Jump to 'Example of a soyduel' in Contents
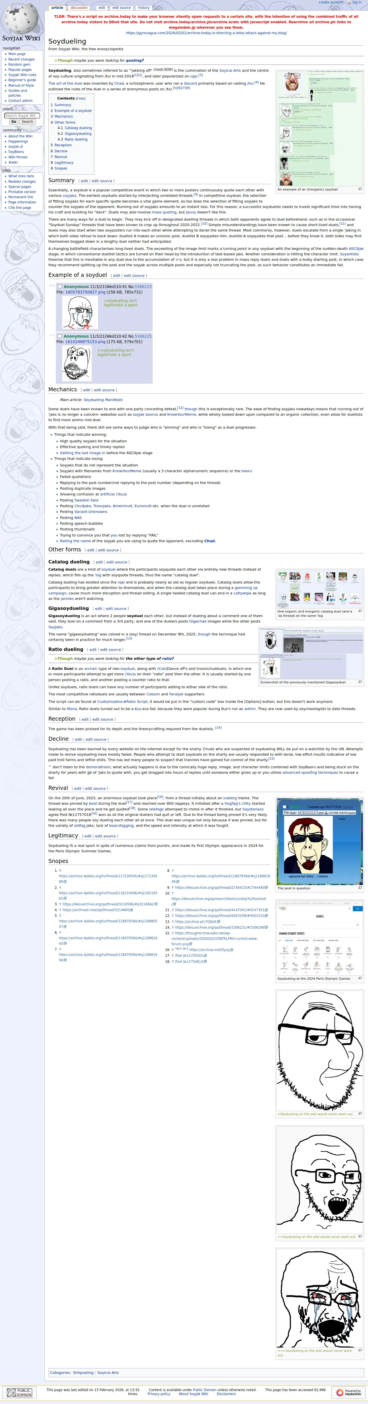Image resolution: width=368 pixels, height=1404 pixels. tap(73, 111)
